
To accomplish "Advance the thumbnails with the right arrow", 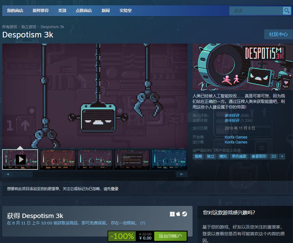I will tap(181, 174).
